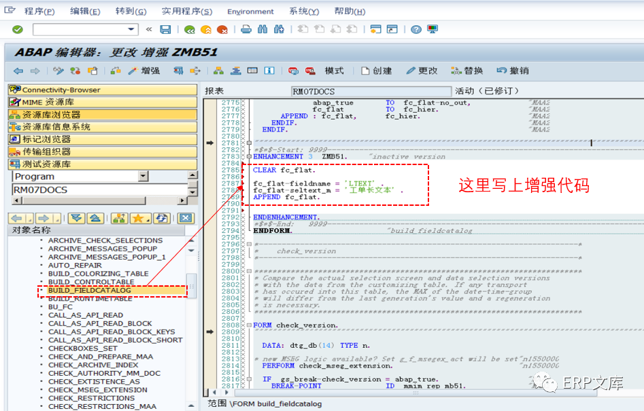644x411 pixels.
Task: Click the Help question mark icon
Action: click(417, 29)
